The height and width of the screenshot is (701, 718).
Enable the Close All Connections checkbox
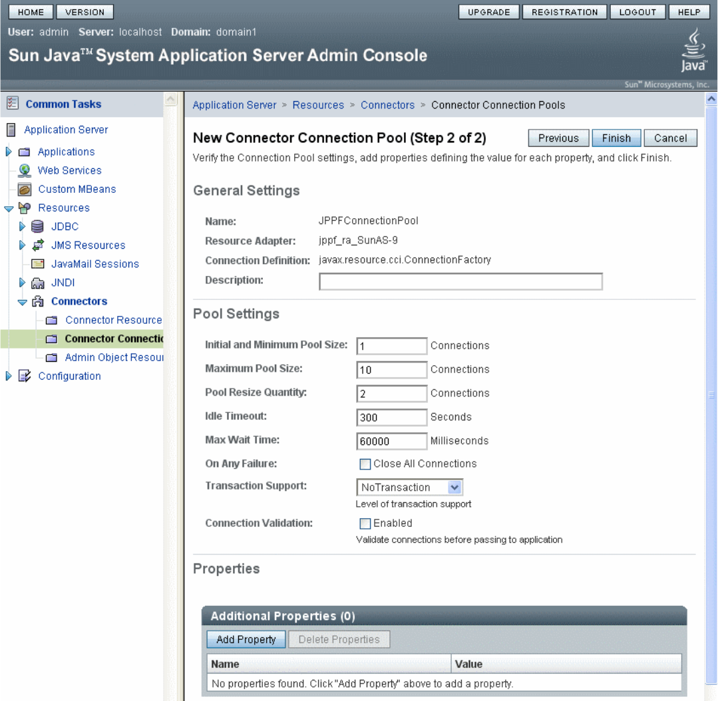tap(365, 464)
